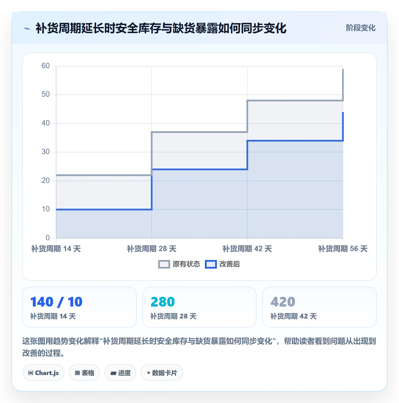The width and height of the screenshot is (399, 403).
Task: Toggle the 原有状态 legend swatch
Action: pos(164,264)
